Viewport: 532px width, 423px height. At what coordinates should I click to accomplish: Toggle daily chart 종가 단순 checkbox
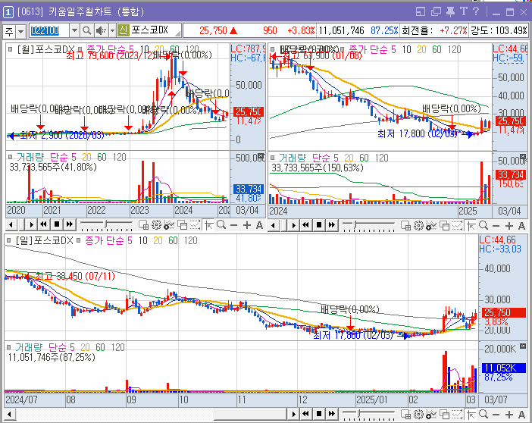tap(78, 240)
